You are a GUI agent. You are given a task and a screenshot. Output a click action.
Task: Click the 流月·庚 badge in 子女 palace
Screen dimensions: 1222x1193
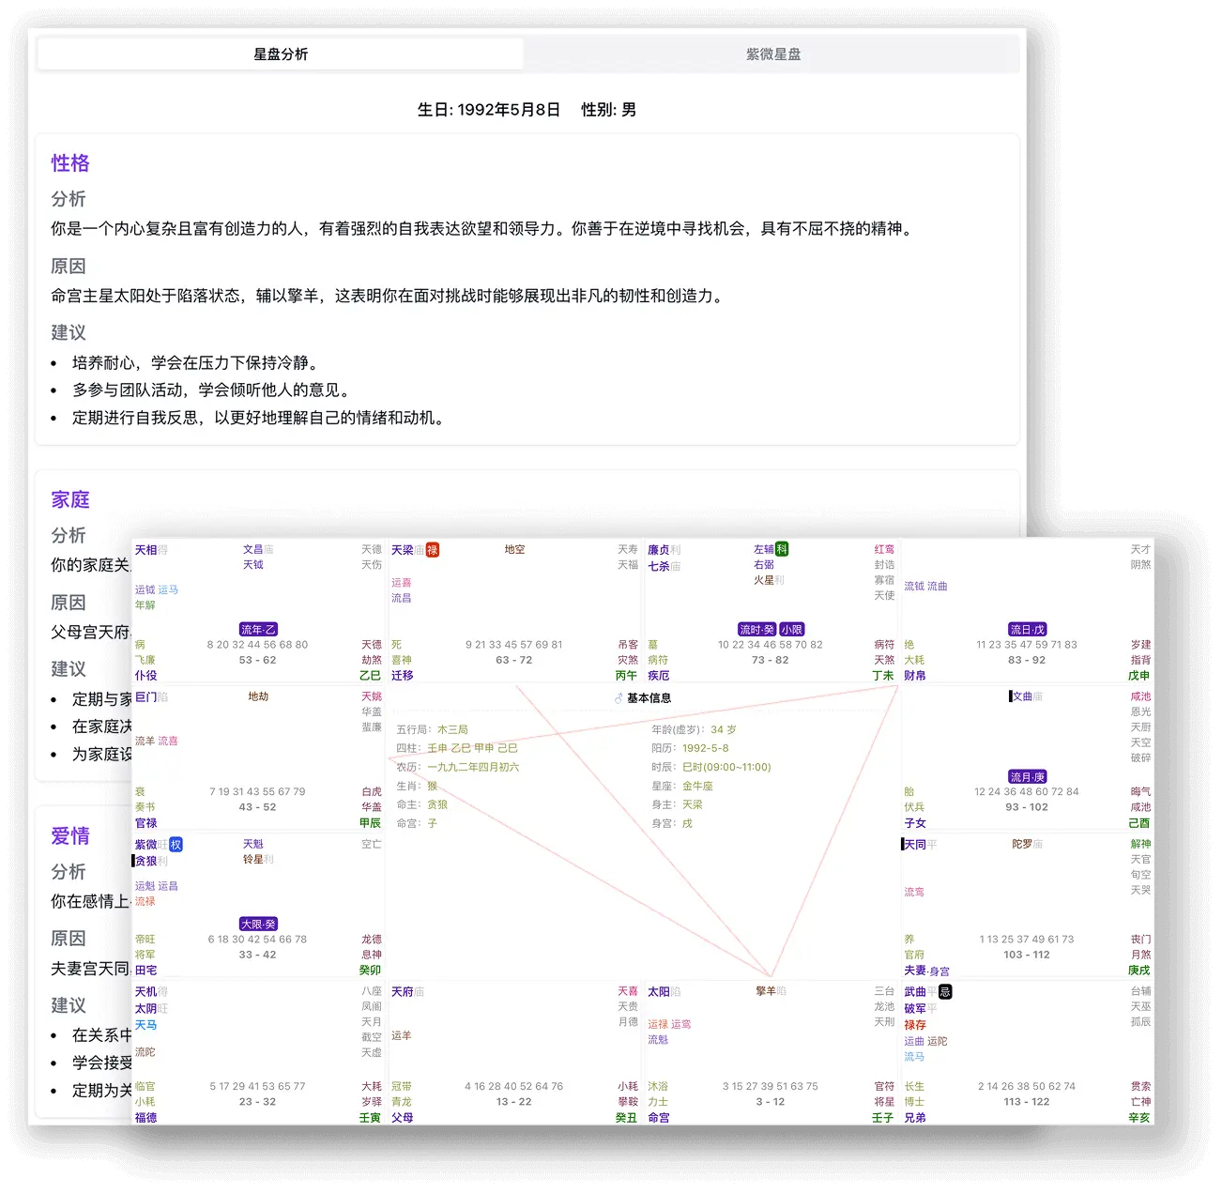point(1029,775)
